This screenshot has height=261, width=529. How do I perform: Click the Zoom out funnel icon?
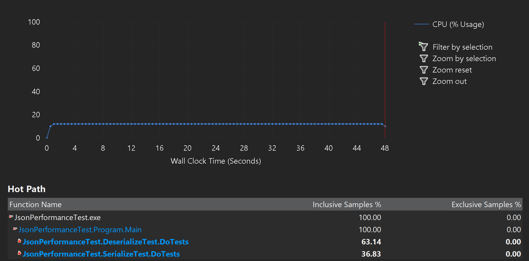click(x=424, y=81)
